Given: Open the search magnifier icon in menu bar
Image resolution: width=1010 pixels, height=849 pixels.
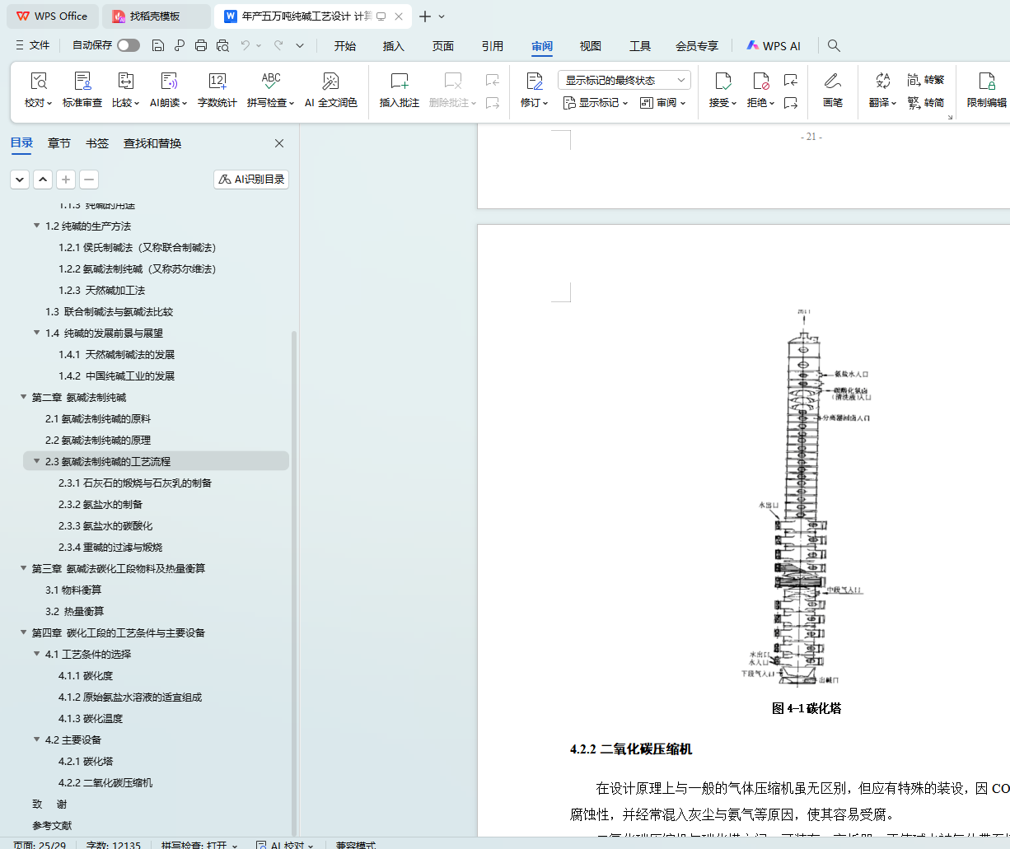Looking at the screenshot, I should 834,45.
